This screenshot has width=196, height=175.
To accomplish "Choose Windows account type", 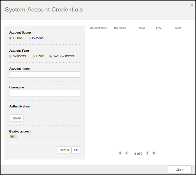I will point(11,56).
